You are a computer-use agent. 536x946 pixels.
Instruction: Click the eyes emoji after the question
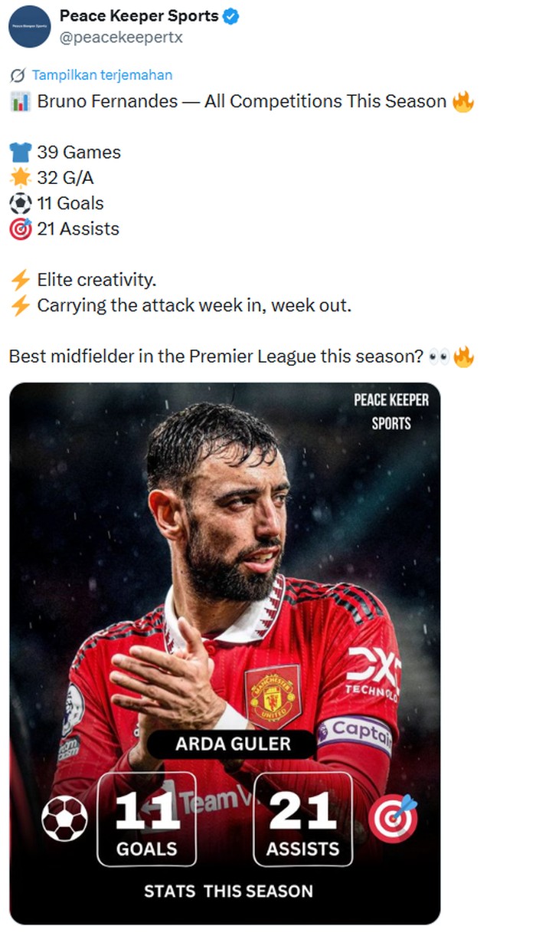pyautogui.click(x=439, y=356)
